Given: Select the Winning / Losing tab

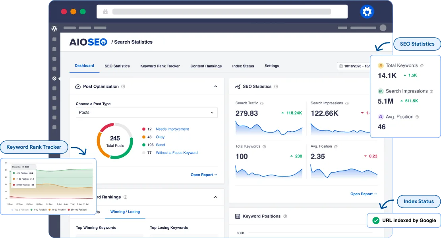Looking at the screenshot, I should click(x=125, y=212).
